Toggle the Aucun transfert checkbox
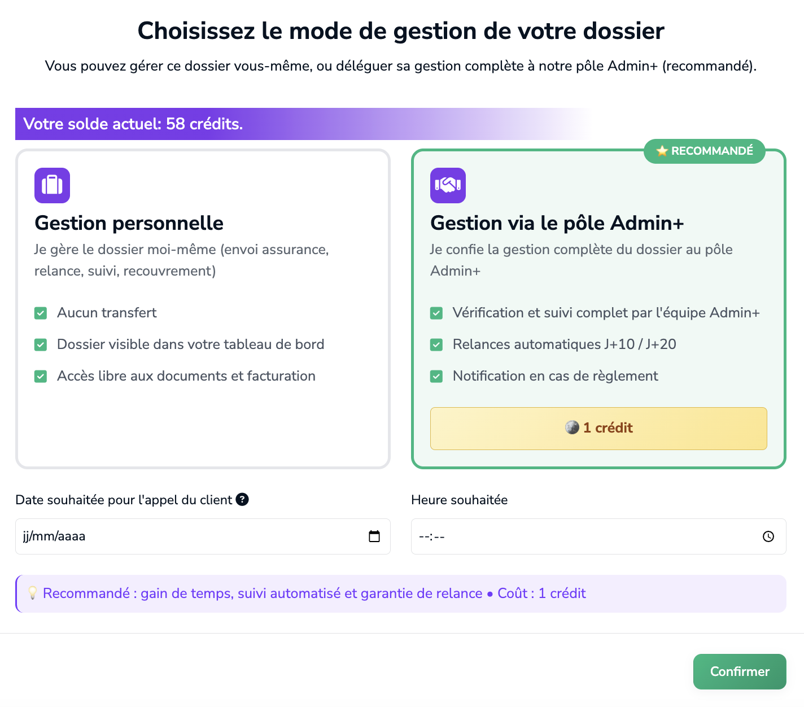 pyautogui.click(x=41, y=313)
